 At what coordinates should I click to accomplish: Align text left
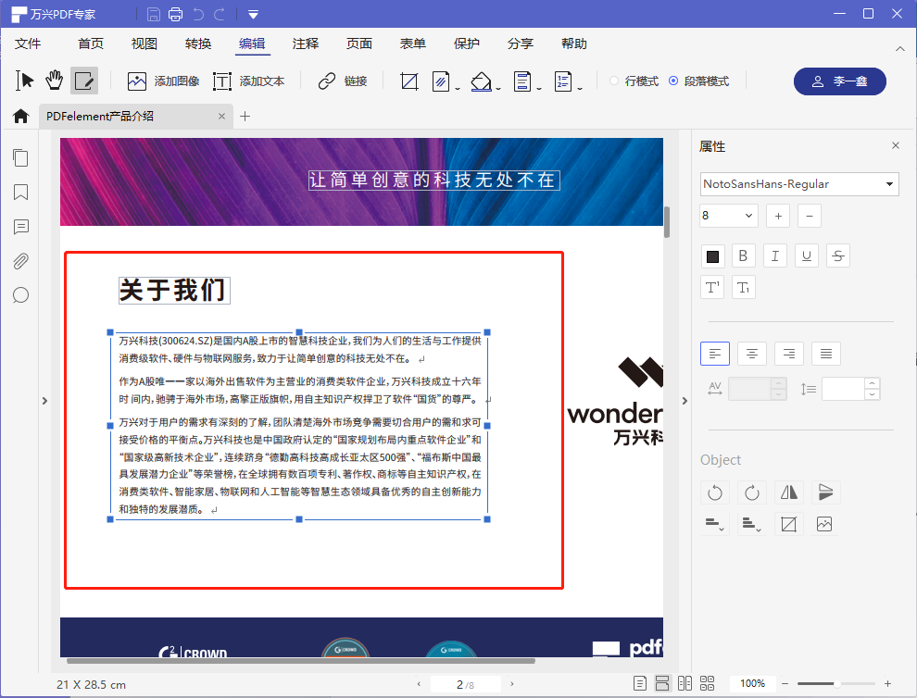(x=715, y=354)
